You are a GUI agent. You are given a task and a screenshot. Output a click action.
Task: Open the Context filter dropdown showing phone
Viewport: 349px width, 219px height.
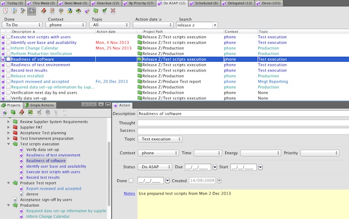click(66, 25)
